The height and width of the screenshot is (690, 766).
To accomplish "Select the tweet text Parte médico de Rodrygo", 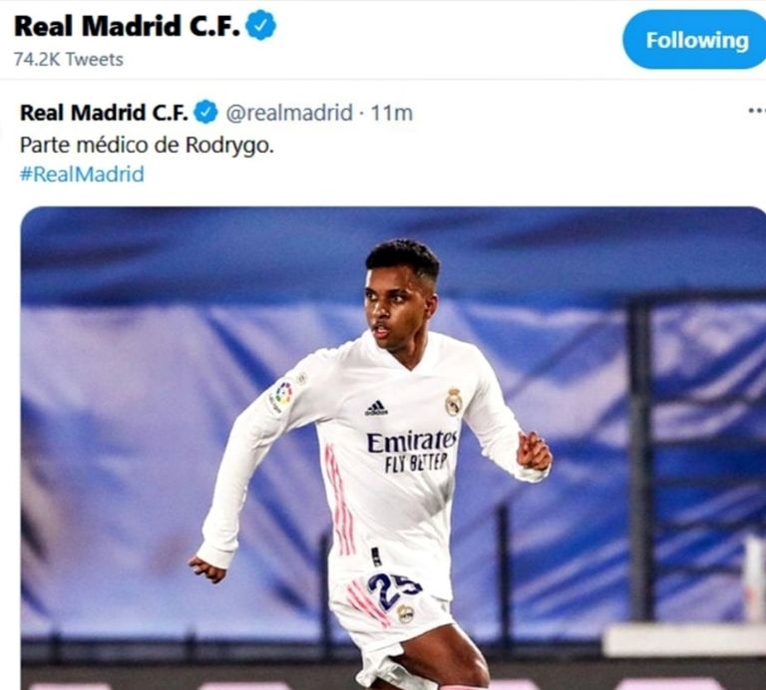I will [x=147, y=145].
